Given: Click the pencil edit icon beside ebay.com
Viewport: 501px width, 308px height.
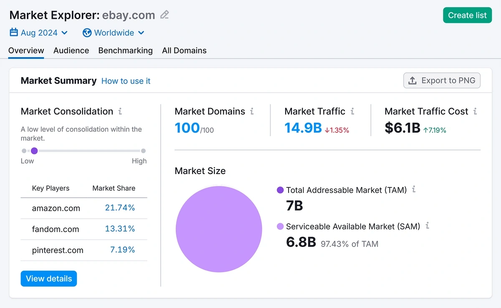Looking at the screenshot, I should coord(165,15).
